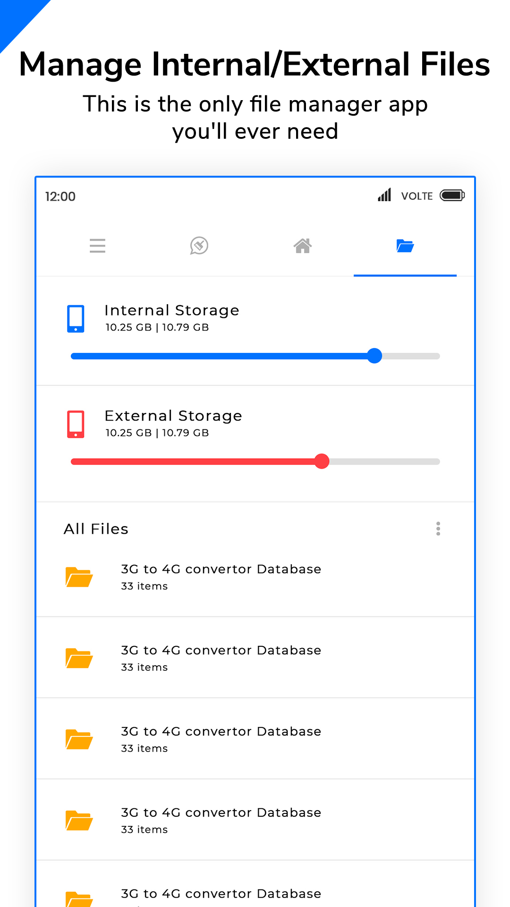Tap the cleaner broom icon tab

point(199,246)
